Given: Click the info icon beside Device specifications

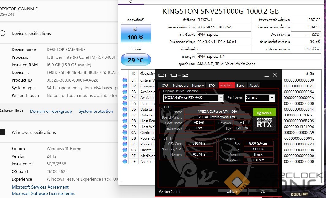Looking at the screenshot, I should coord(2,33).
